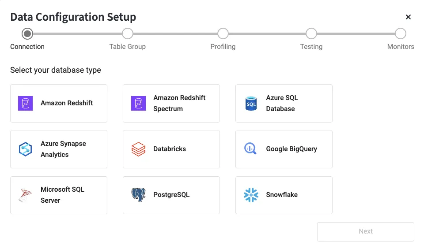
Task: Jump to the Table Group step circle
Action: click(x=128, y=33)
